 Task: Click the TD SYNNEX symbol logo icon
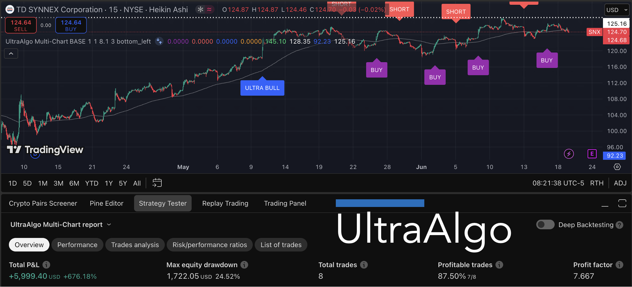pyautogui.click(x=10, y=10)
